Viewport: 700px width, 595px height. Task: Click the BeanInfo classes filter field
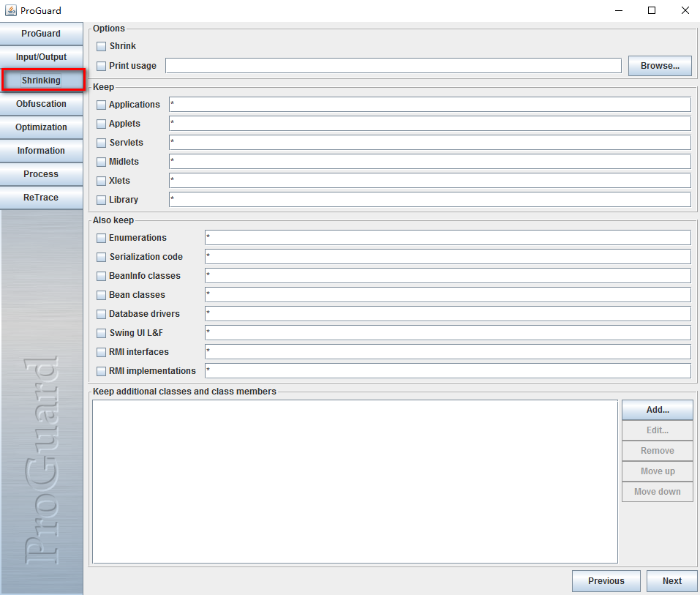(x=448, y=276)
